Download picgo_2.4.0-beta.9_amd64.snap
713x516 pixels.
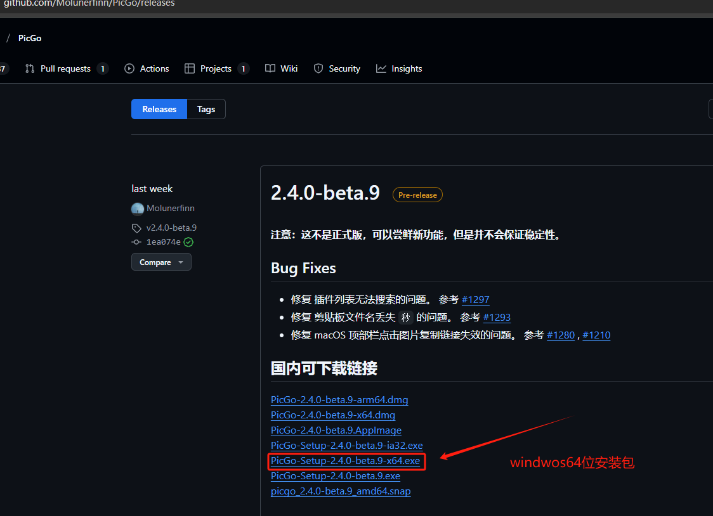coord(341,491)
